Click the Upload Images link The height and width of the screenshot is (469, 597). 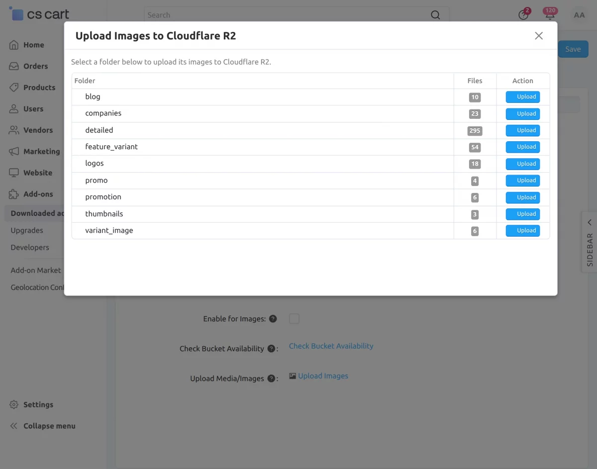point(323,376)
